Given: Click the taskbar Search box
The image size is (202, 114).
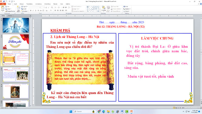Looking at the screenshot, I should (84, 112).
